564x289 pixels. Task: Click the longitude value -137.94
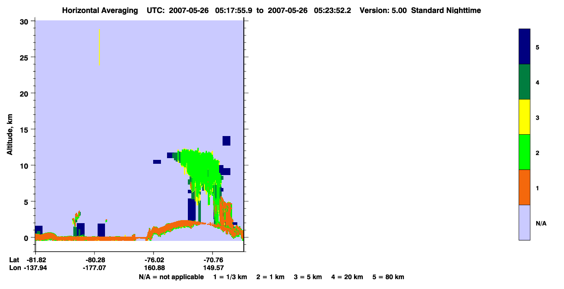[x=36, y=268]
